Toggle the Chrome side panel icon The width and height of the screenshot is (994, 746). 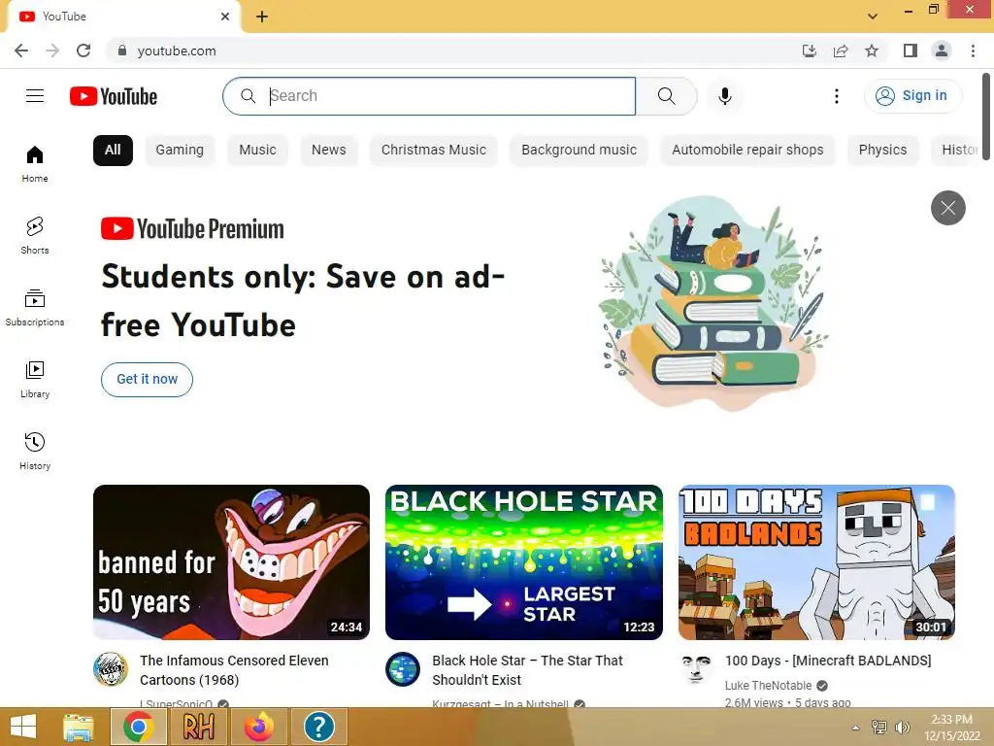(911, 51)
